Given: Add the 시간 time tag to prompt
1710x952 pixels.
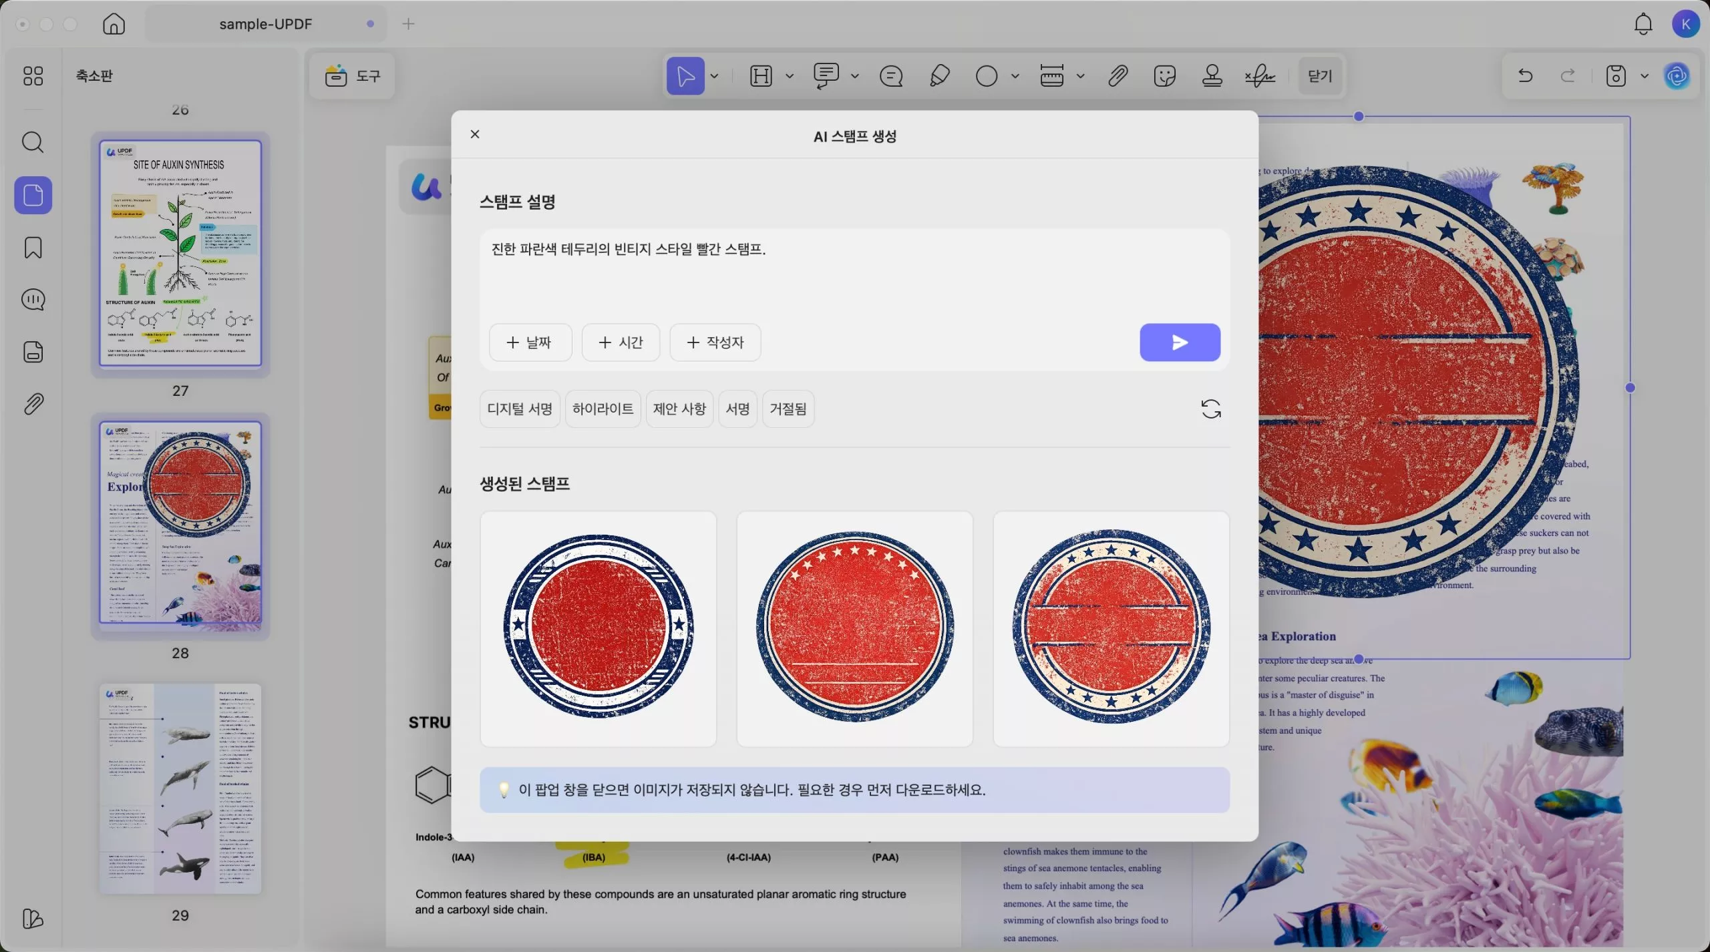Looking at the screenshot, I should click(x=621, y=342).
